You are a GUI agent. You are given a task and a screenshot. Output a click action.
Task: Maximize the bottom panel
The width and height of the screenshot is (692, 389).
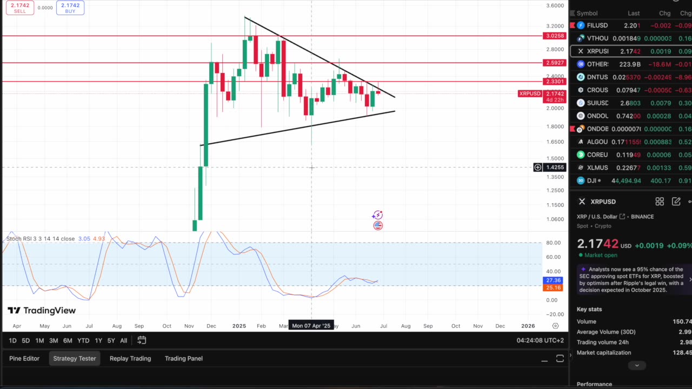(560, 359)
